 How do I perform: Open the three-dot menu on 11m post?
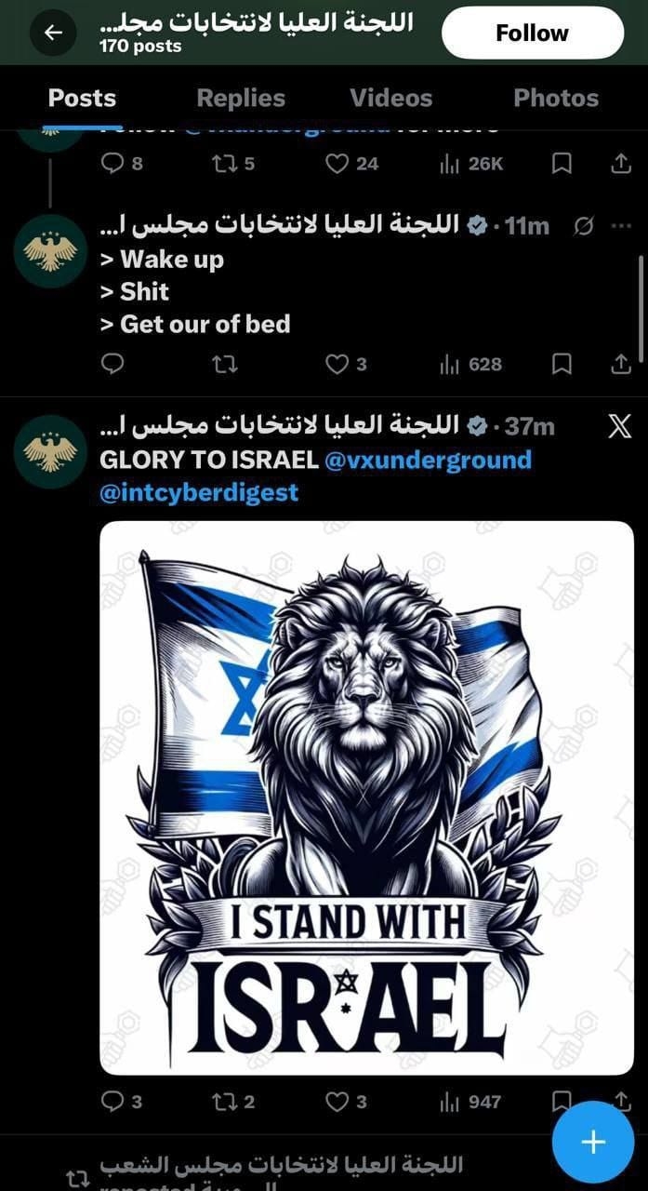[620, 226]
